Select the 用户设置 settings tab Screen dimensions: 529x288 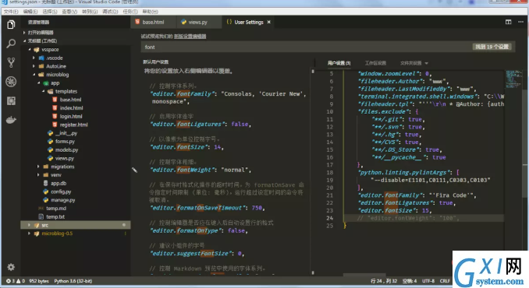pyautogui.click(x=339, y=63)
